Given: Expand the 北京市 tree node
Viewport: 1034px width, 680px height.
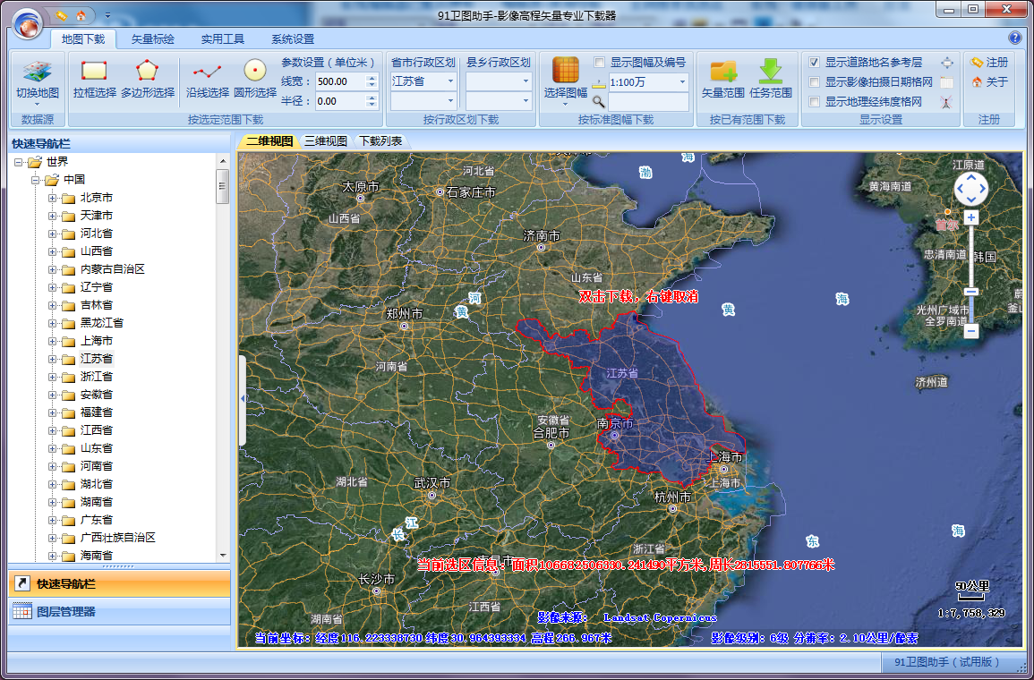Looking at the screenshot, I should [53, 198].
